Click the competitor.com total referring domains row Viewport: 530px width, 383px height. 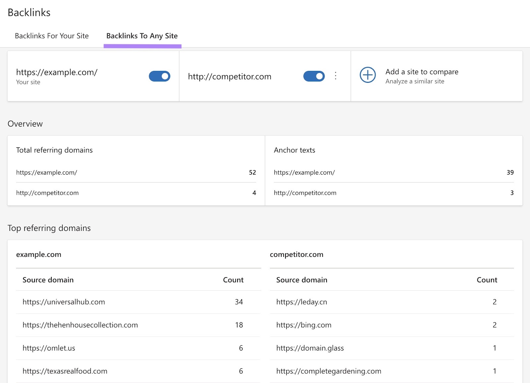click(x=47, y=192)
